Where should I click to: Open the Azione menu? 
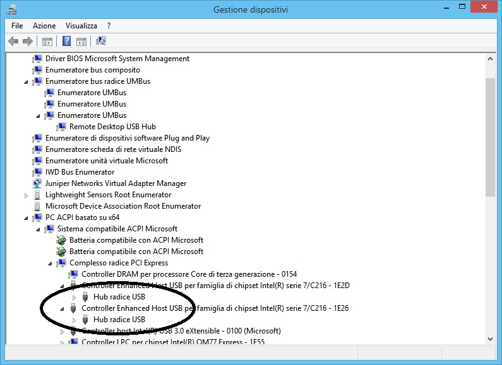coord(44,26)
